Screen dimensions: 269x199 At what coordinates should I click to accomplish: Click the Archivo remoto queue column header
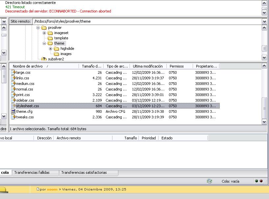pos(83,138)
